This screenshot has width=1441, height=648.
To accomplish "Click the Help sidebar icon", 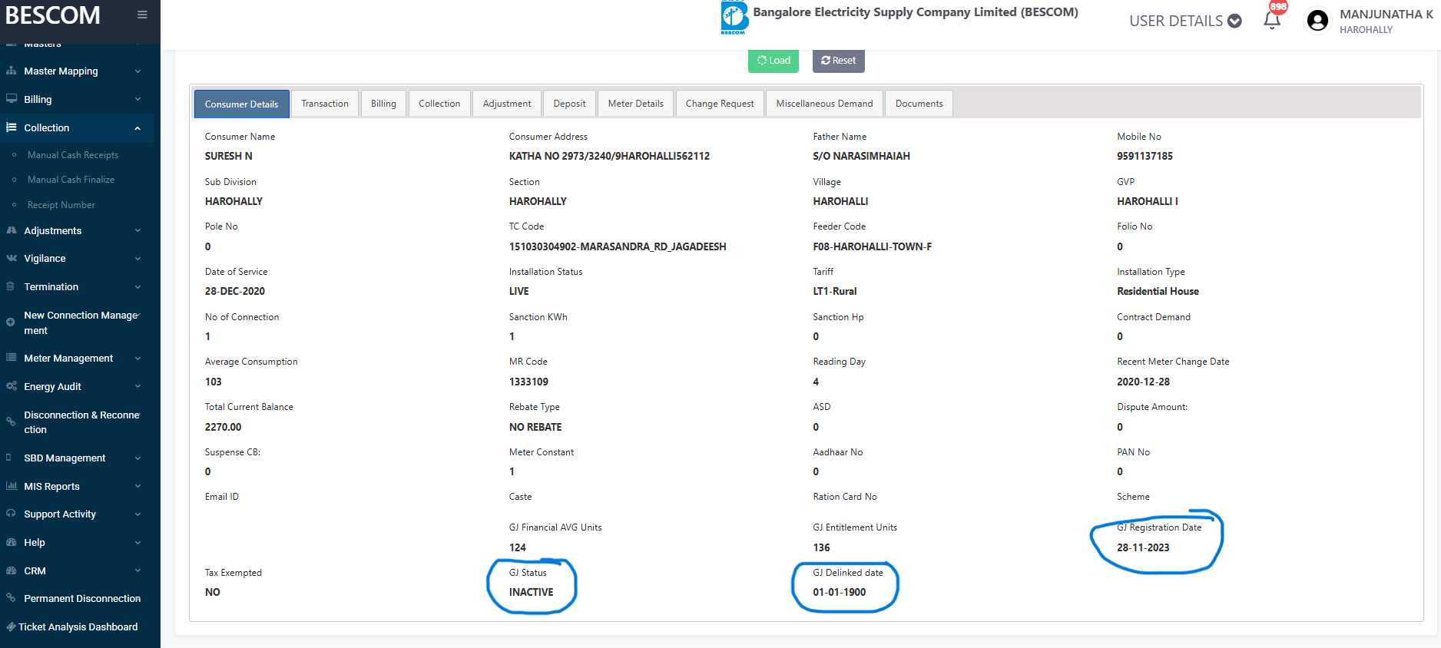I will [x=12, y=542].
